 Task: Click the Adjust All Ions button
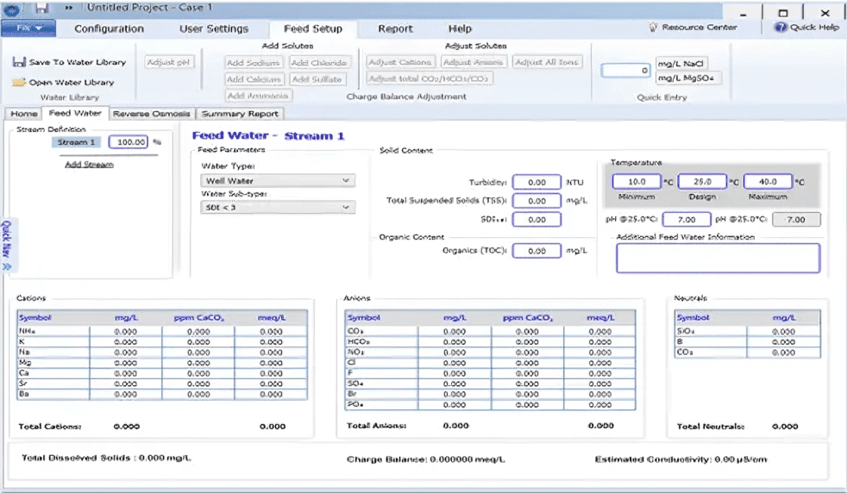tap(547, 62)
